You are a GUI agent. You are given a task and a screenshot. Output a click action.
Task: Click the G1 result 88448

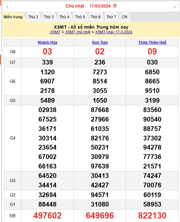48,204
